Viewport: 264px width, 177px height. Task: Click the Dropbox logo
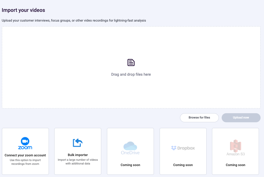183,148
